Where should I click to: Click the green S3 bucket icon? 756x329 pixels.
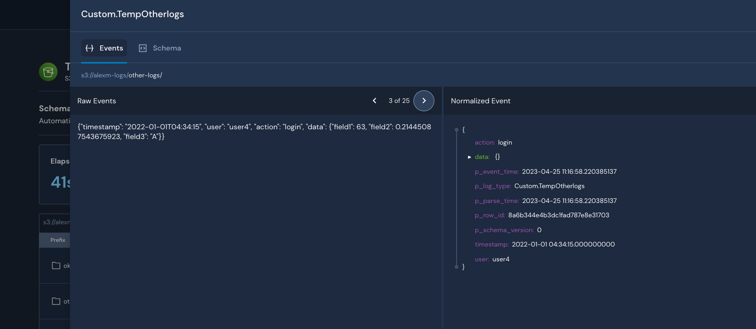coord(48,72)
